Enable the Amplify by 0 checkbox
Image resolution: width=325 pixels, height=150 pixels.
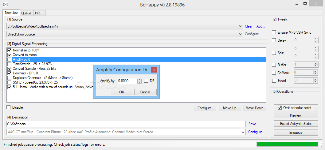9,59
